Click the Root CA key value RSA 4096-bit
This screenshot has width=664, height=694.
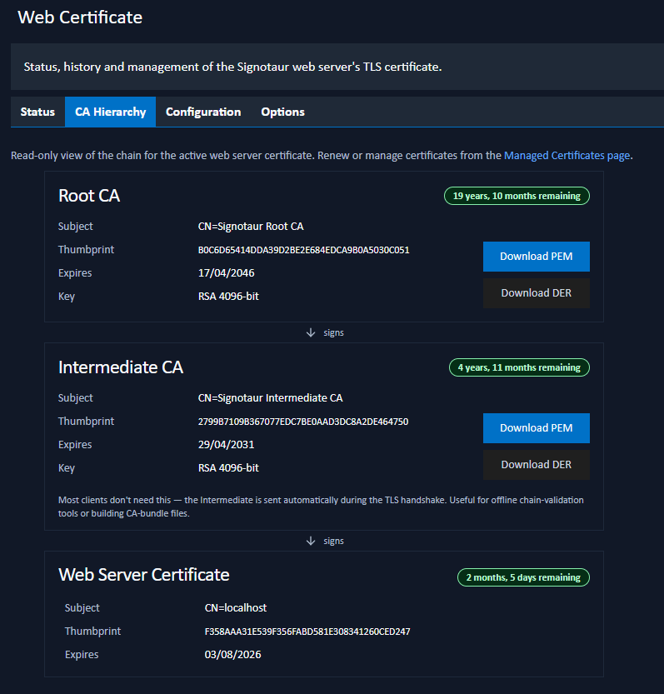[x=228, y=296]
